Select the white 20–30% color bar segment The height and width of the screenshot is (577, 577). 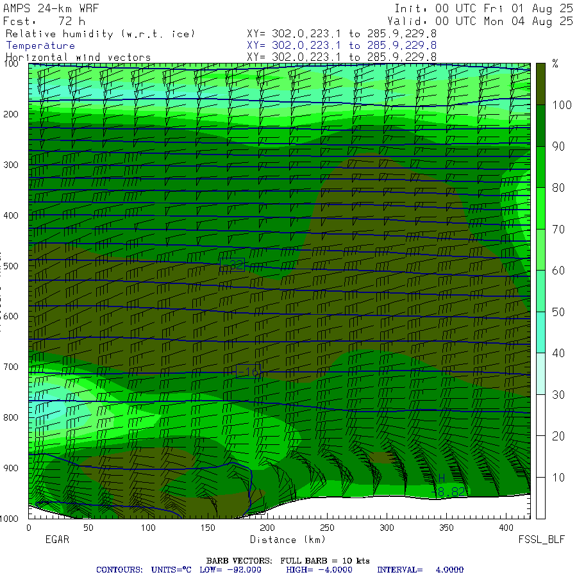pyautogui.click(x=540, y=415)
